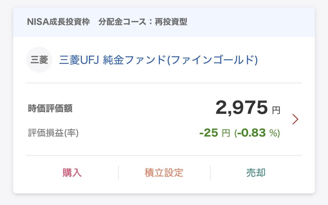This screenshot has width=328, height=205.
Task: Click the horizontal line below the fund name
Action: pyautogui.click(x=164, y=83)
